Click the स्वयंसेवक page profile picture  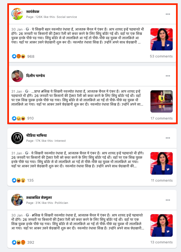coord(17,14)
